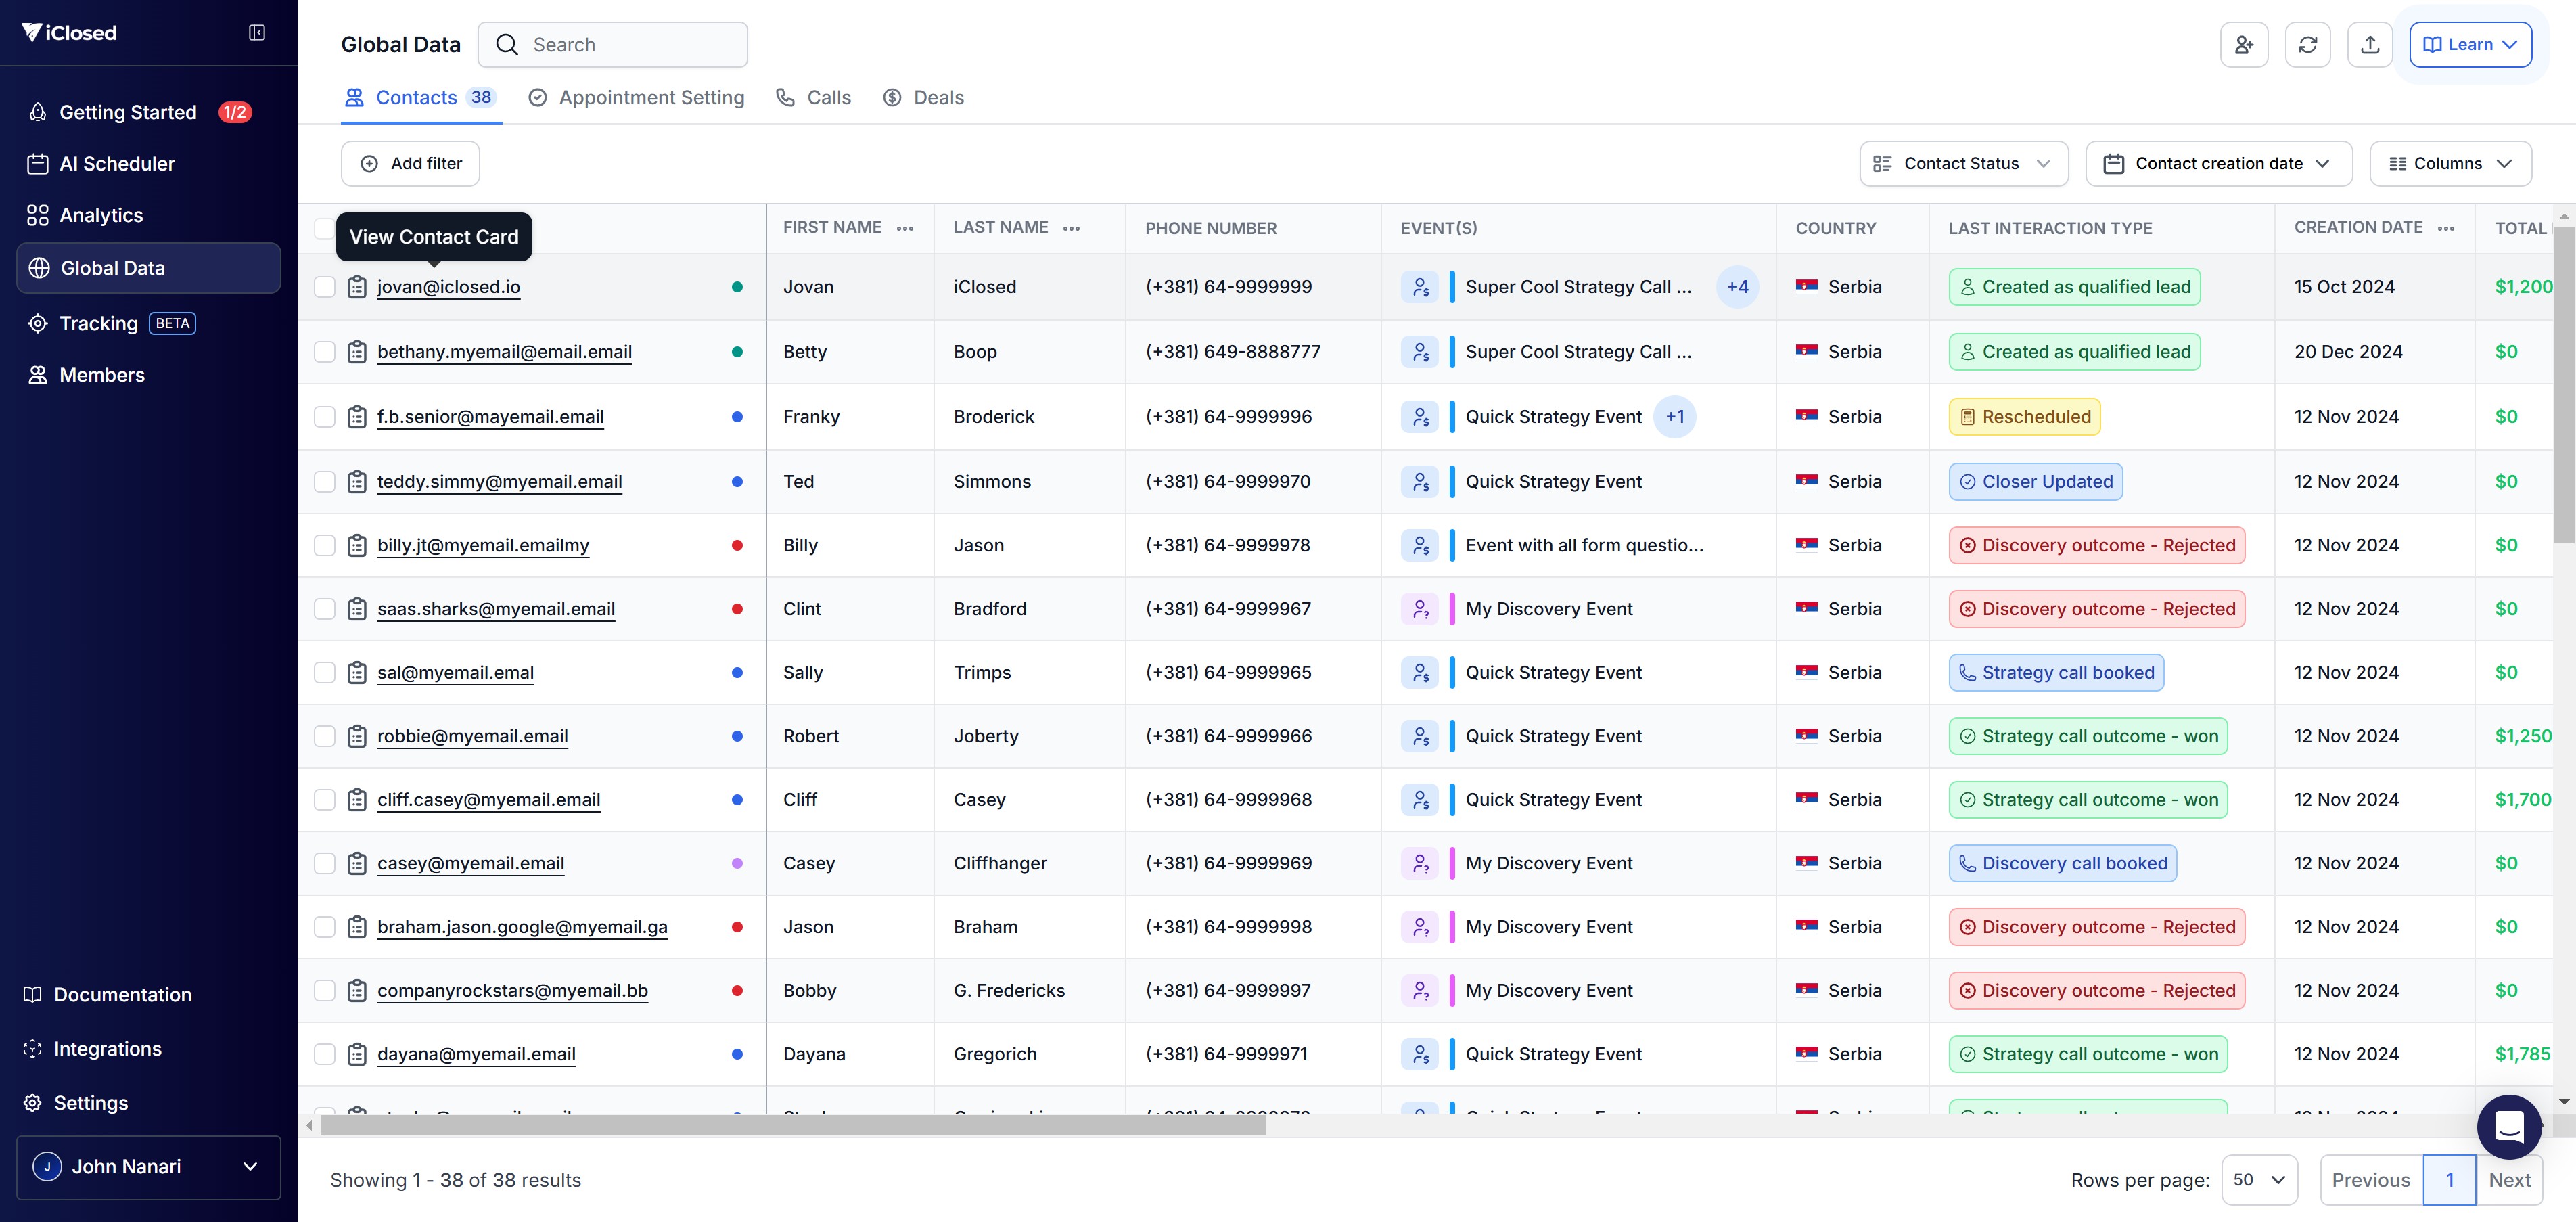Collapse the sidebar panel icon
This screenshot has height=1222, width=2576.
pos(257,33)
